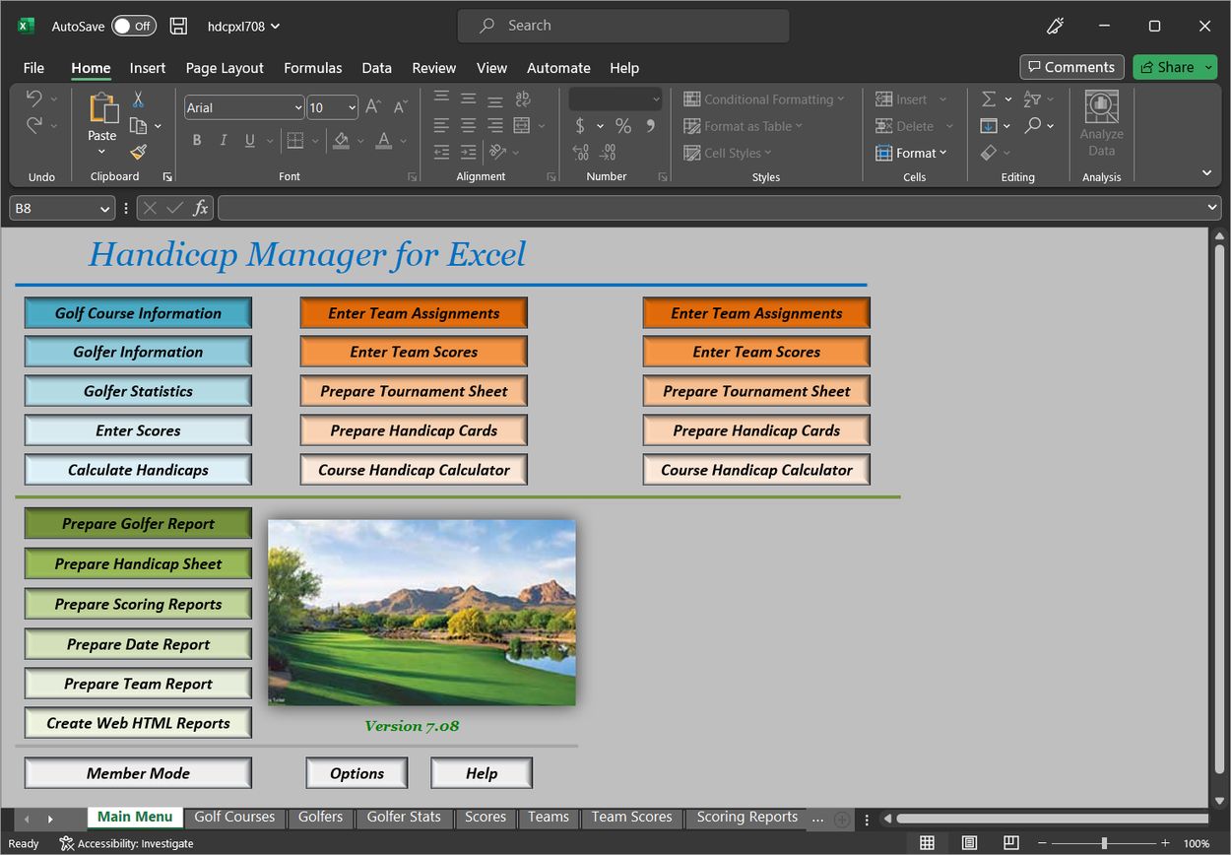Click the Format Painter brush icon
Image resolution: width=1231 pixels, height=855 pixels.
tap(138, 153)
